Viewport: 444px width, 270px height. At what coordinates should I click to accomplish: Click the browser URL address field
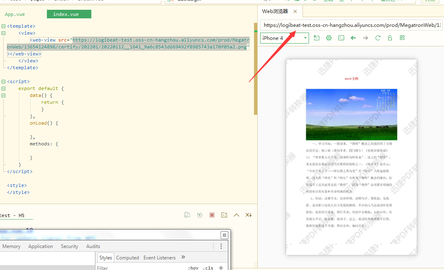click(351, 25)
